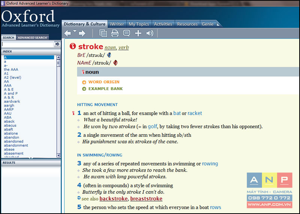Select index entry abacus

[10, 126]
